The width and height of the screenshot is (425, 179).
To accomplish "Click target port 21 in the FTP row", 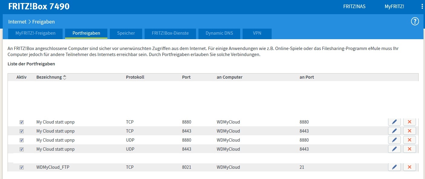I will tap(302, 167).
